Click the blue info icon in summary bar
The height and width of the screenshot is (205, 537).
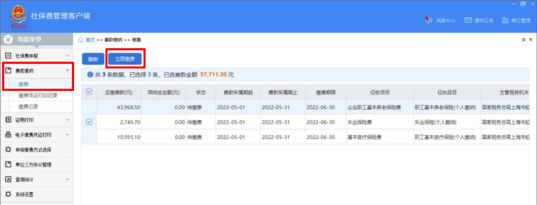(x=90, y=74)
